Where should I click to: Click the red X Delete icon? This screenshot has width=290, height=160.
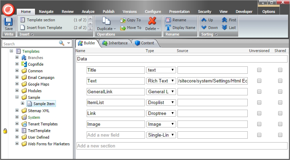click(x=152, y=21)
